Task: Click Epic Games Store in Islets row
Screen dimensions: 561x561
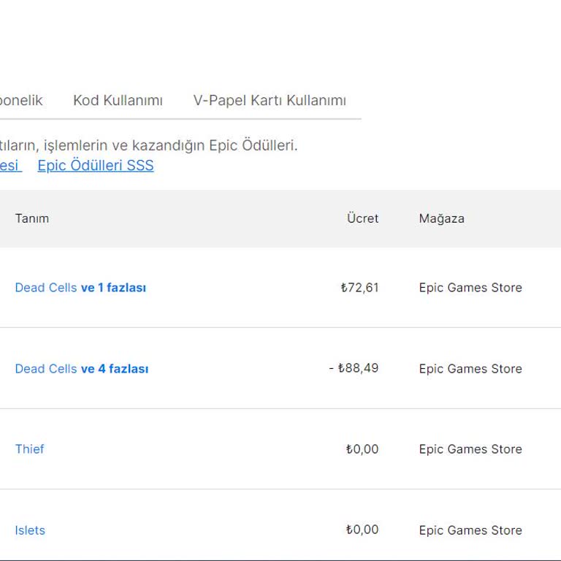Action: pyautogui.click(x=470, y=530)
